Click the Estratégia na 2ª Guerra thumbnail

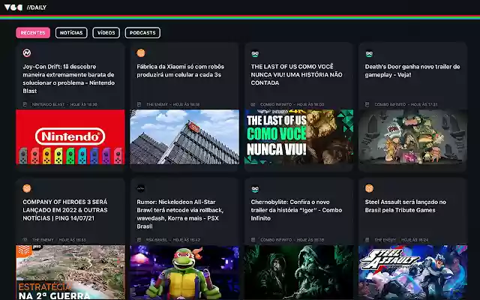[x=70, y=272]
